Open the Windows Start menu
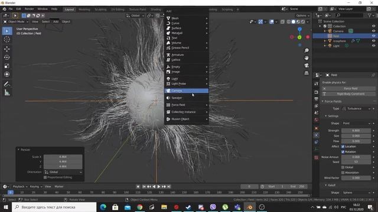378x212 pixels. click(x=5, y=207)
